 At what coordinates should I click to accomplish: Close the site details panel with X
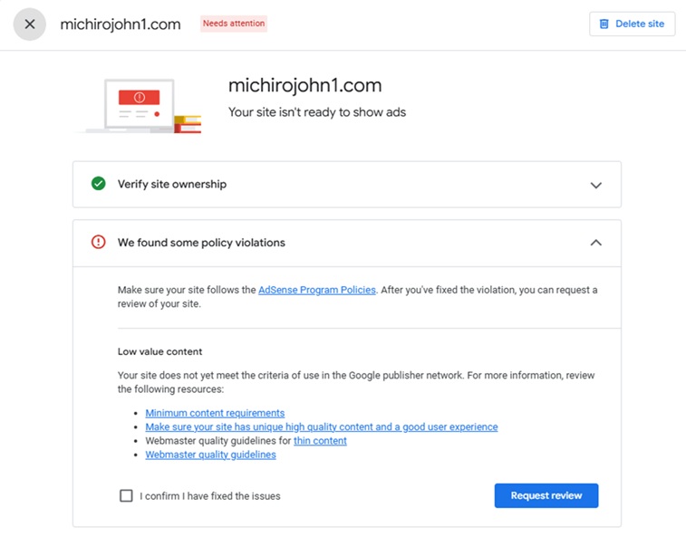pyautogui.click(x=30, y=24)
